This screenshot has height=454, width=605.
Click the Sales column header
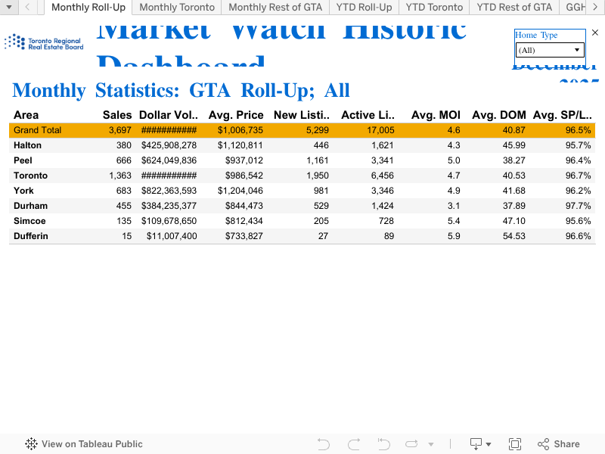[x=117, y=115]
